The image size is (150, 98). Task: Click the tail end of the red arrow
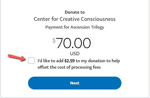(10, 56)
